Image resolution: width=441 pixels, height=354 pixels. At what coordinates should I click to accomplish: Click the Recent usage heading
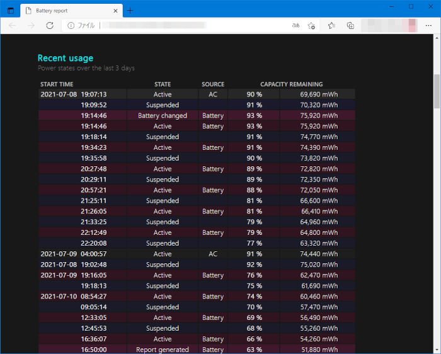click(66, 58)
